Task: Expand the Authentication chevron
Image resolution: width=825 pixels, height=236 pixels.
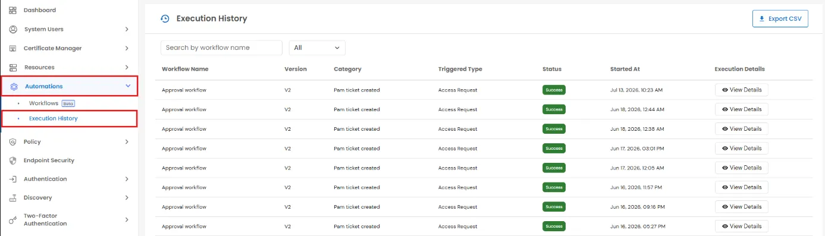Action: tap(127, 179)
